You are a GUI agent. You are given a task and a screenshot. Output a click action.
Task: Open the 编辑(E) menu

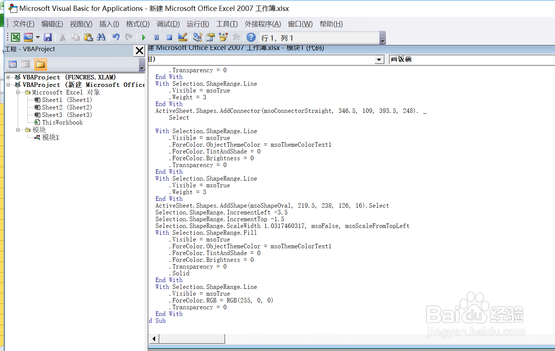click(x=52, y=24)
